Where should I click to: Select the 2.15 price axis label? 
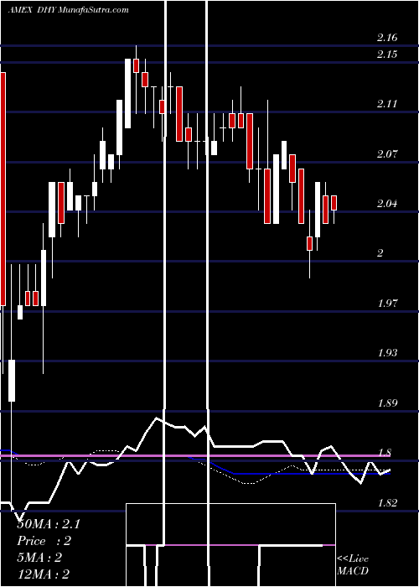pyautogui.click(x=387, y=55)
